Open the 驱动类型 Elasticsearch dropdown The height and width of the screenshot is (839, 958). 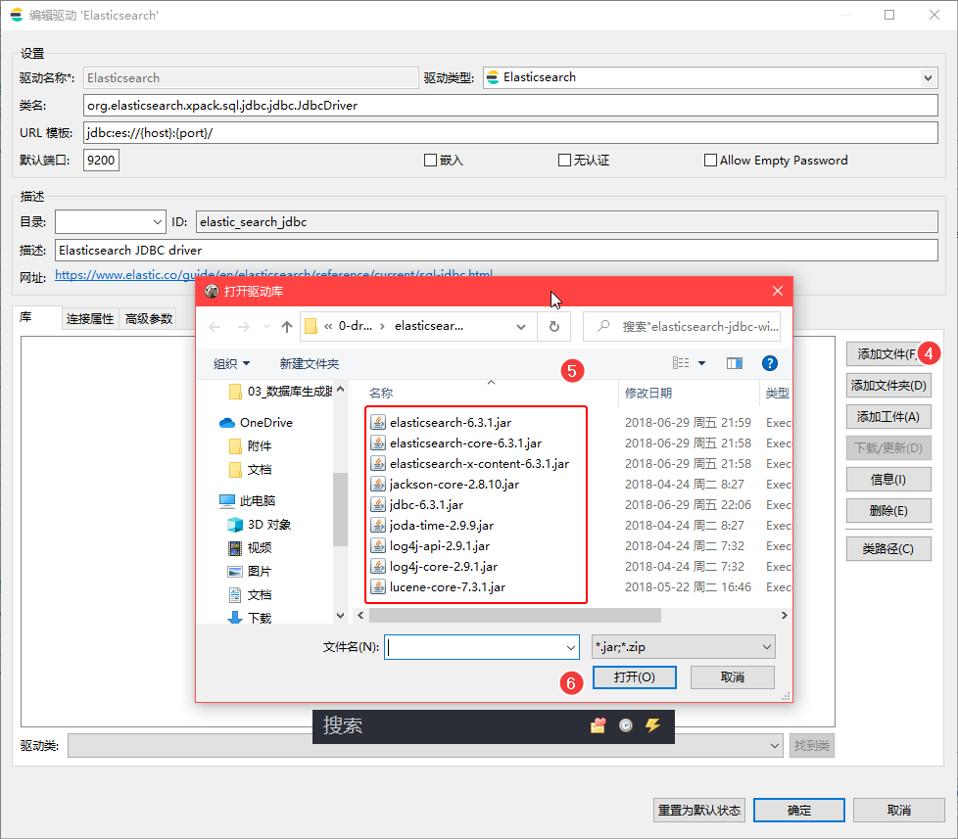coord(928,76)
